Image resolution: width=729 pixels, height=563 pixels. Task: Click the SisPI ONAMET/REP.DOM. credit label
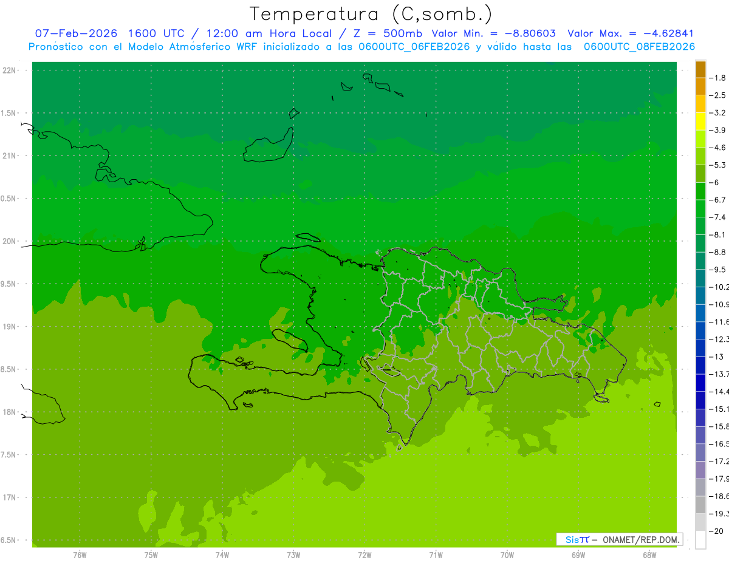coord(619,539)
